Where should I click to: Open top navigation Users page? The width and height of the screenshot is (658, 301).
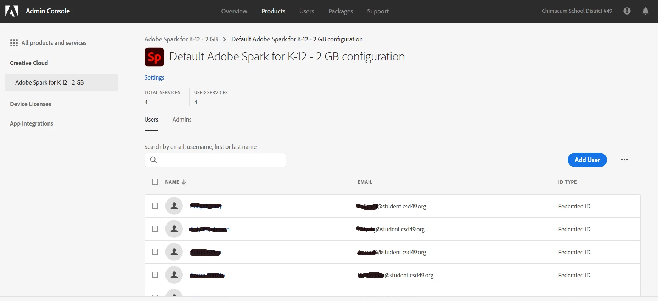point(306,11)
